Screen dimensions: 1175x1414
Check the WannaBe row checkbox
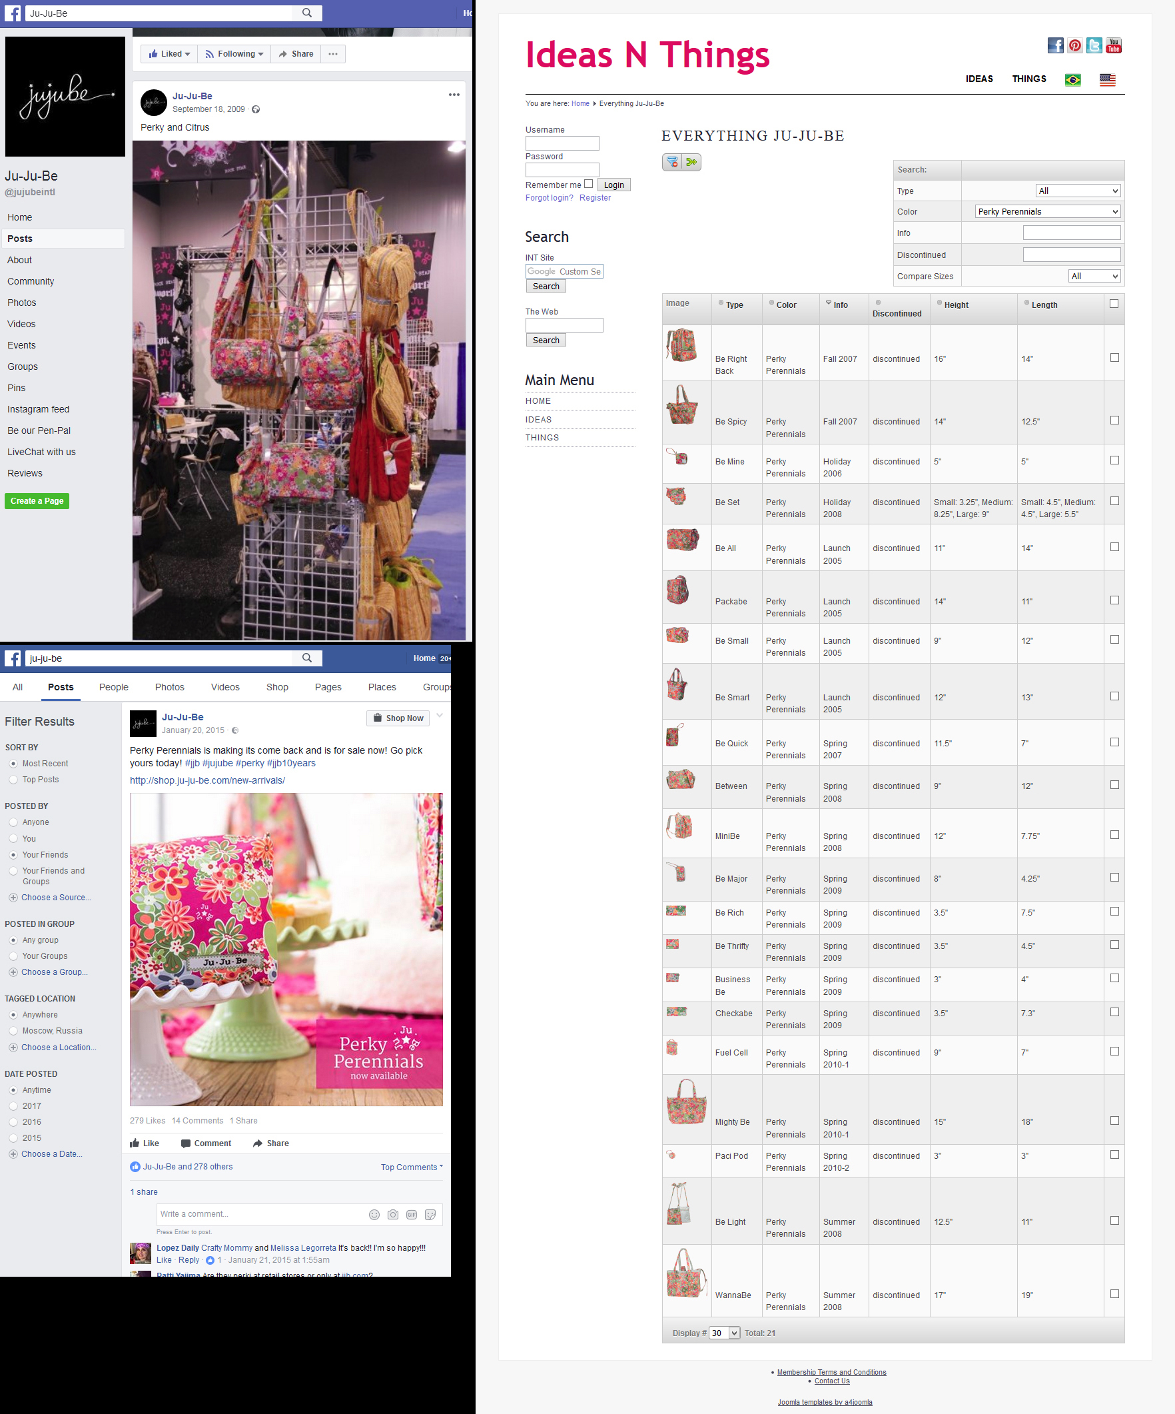pyautogui.click(x=1114, y=1293)
